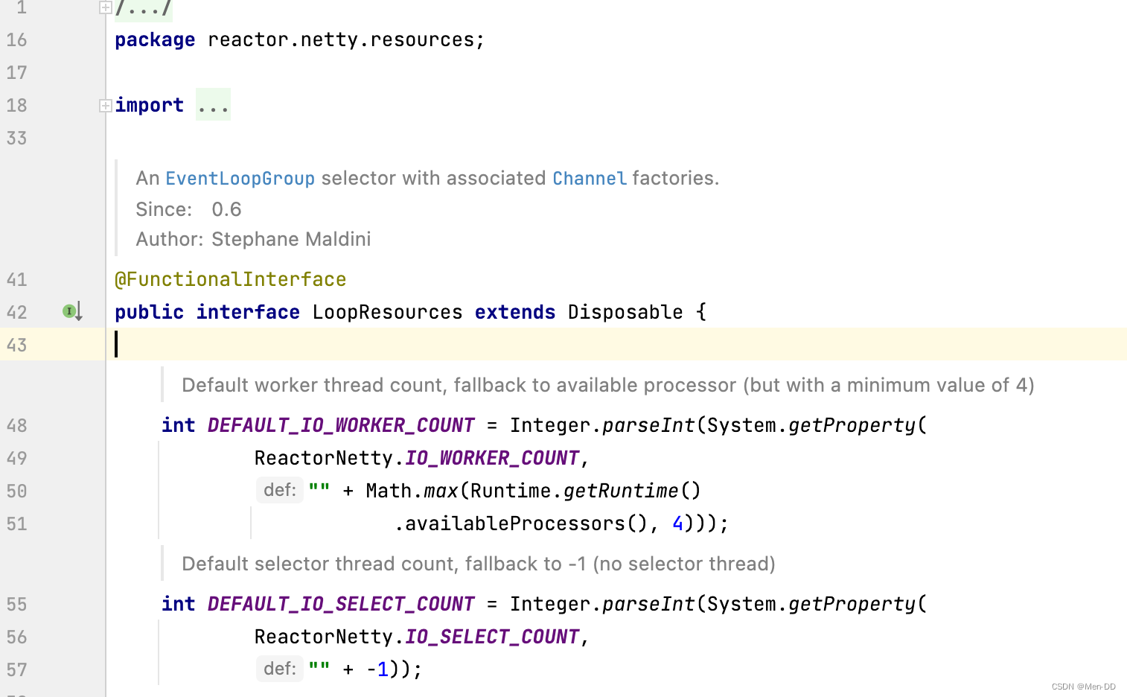This screenshot has height=697, width=1127.
Task: Click the extends keyword on line 42
Action: click(515, 312)
